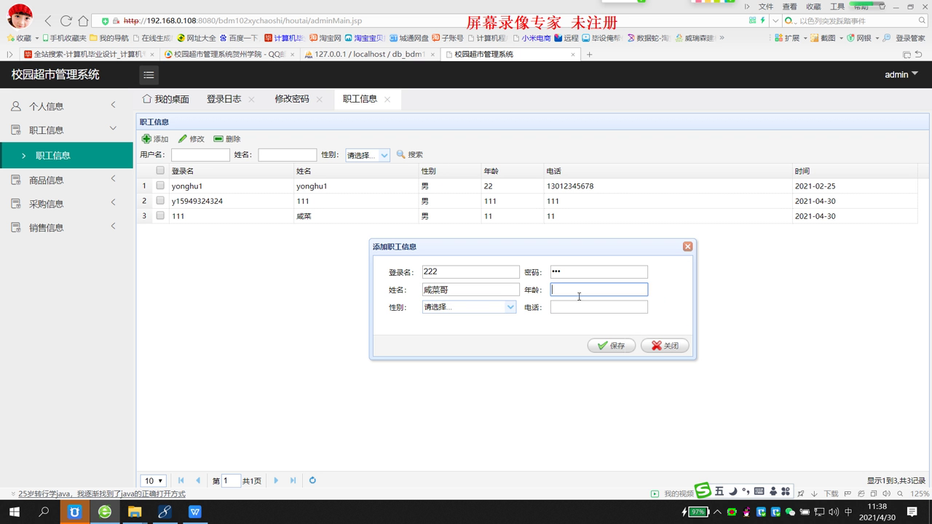
Task: Click the hamburger menu toggle icon
Action: click(x=149, y=75)
